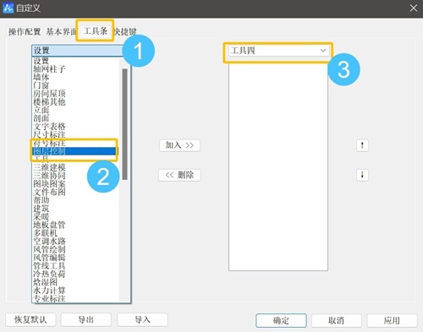Viewport: 423px width, 332px height.
Task: Cancel the dialog with 取消
Action: click(x=336, y=320)
